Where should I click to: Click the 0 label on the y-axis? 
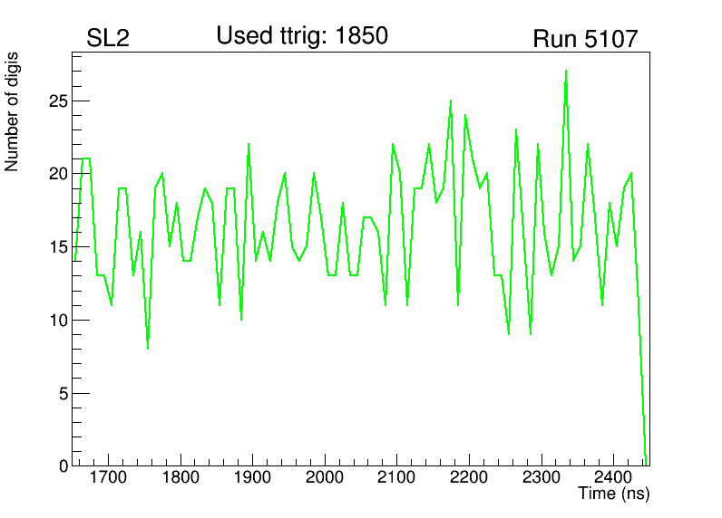click(63, 465)
